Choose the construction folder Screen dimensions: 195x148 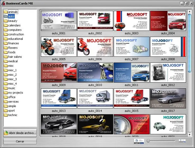point(14,34)
